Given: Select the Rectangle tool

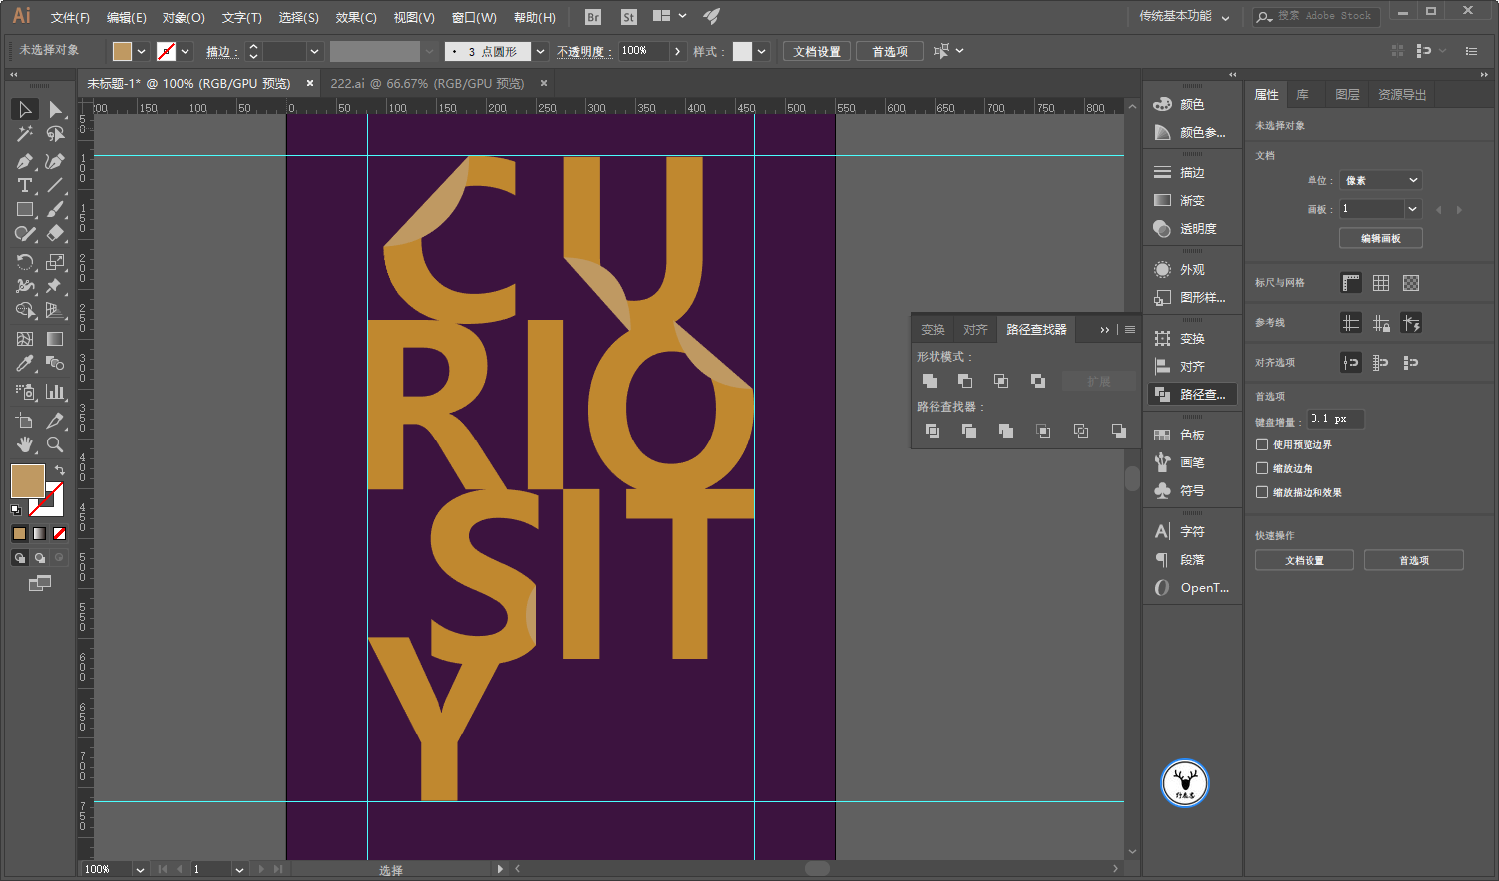Looking at the screenshot, I should [x=25, y=209].
